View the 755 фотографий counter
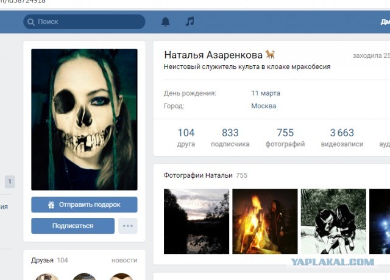This screenshot has width=390, height=280. (285, 138)
